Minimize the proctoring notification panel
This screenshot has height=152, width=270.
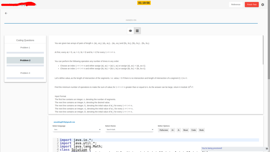[267, 148]
